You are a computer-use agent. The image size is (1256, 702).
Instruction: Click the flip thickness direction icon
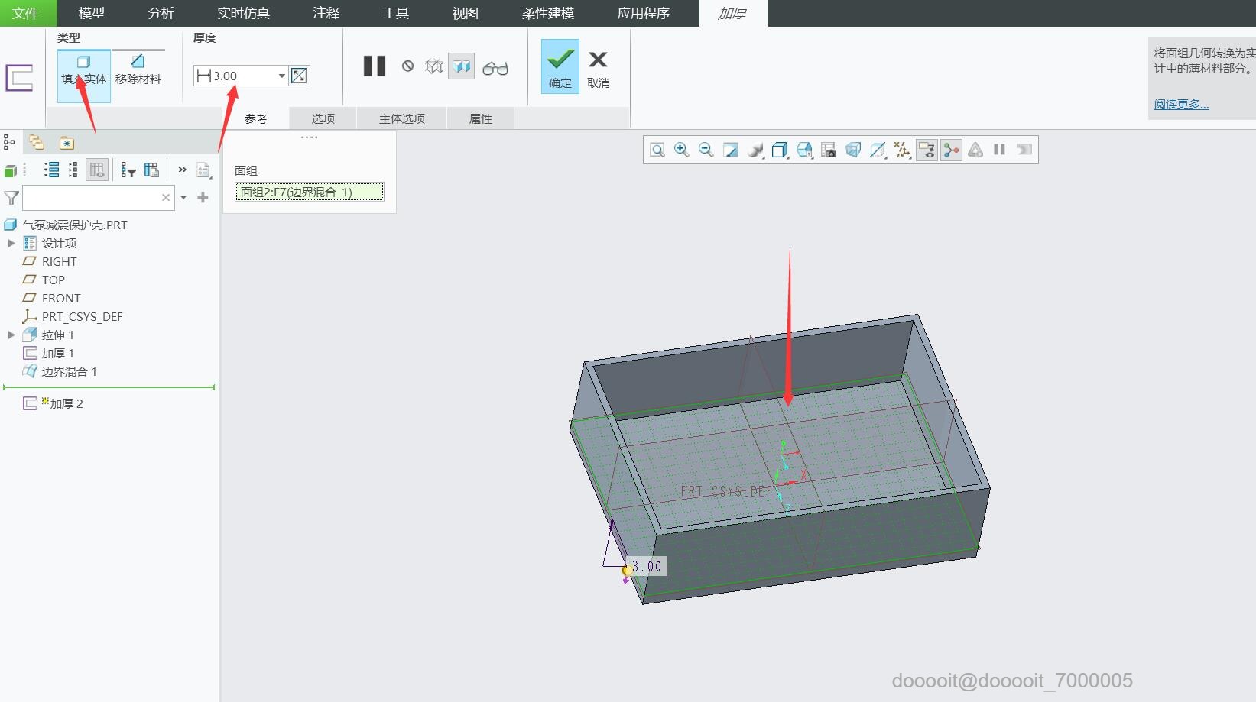(x=299, y=76)
